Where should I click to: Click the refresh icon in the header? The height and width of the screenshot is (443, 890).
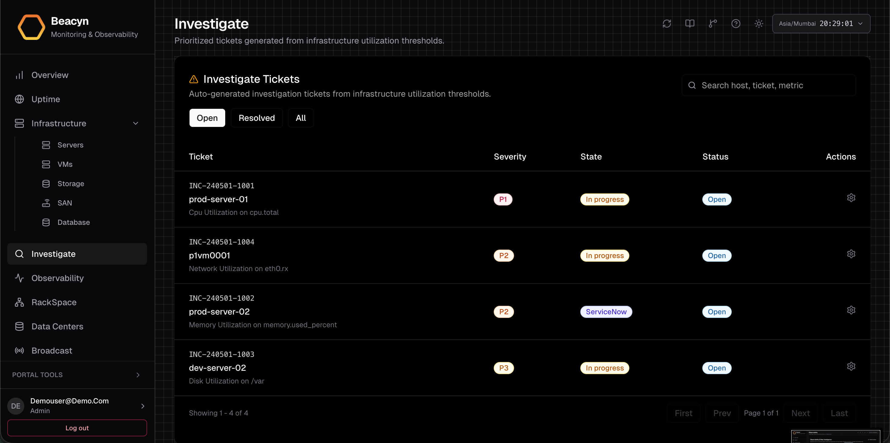(x=667, y=24)
